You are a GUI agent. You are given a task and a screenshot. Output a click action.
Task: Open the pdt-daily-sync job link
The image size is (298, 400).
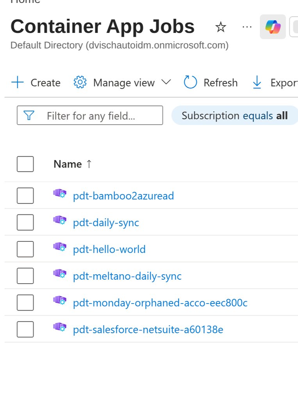pos(106,223)
